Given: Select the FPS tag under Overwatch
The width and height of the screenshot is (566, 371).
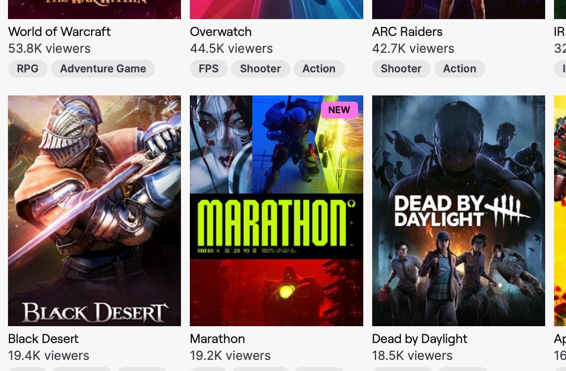Looking at the screenshot, I should pos(208,69).
